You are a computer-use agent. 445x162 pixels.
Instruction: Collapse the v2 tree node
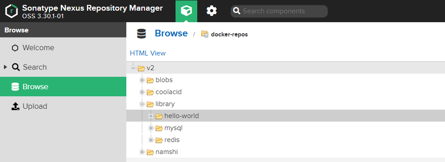click(133, 68)
